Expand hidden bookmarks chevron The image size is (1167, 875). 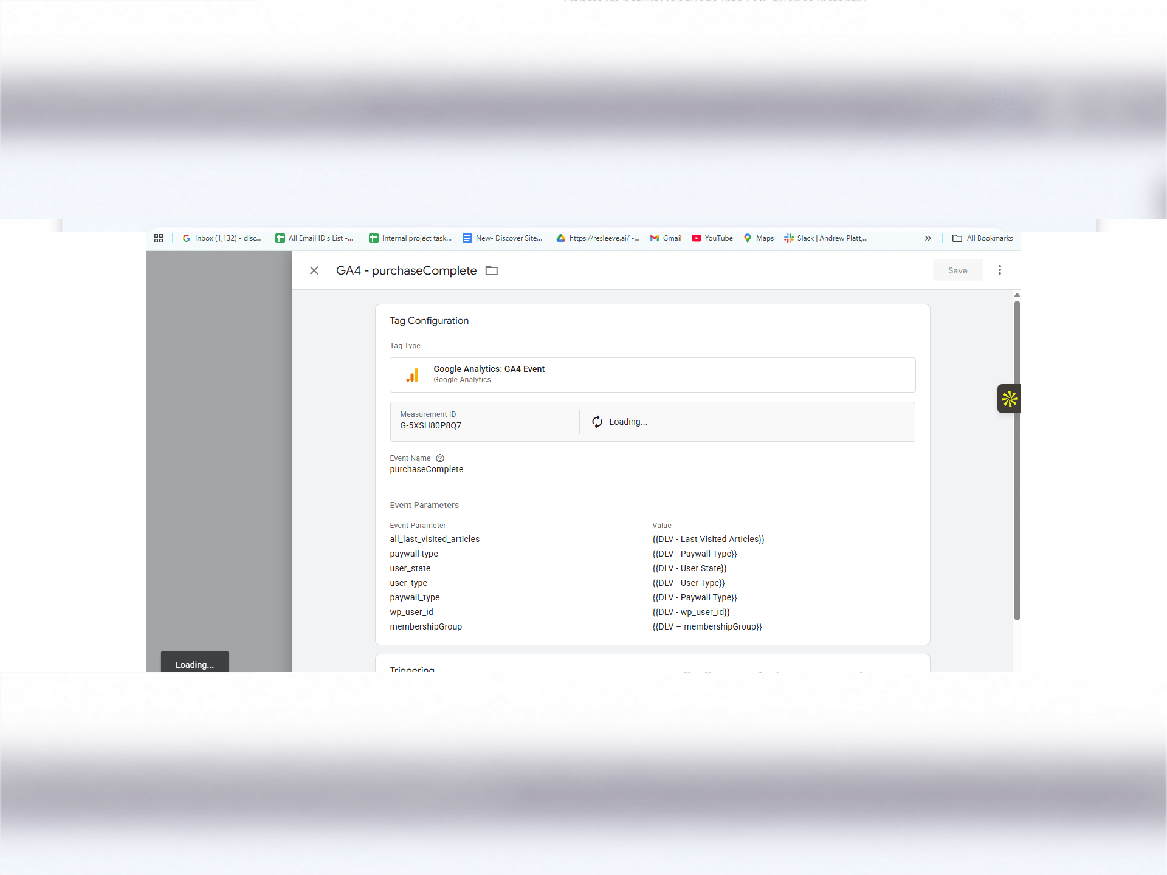click(x=928, y=238)
